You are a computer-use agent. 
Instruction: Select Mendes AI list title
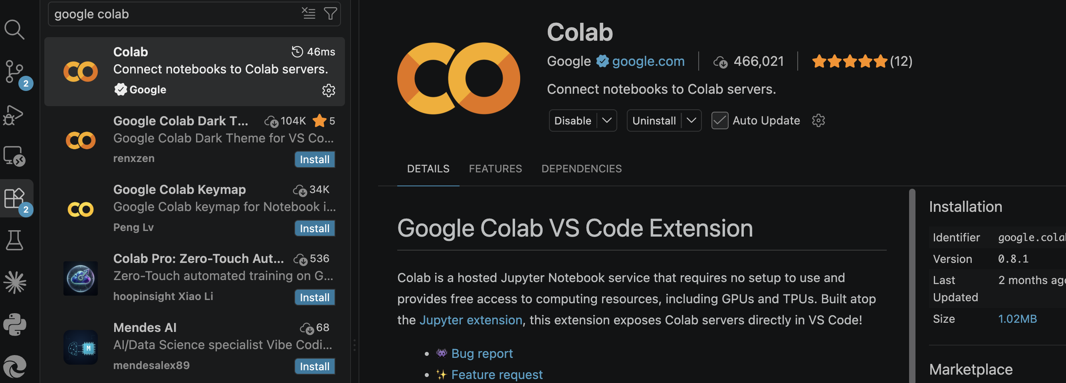tap(145, 328)
